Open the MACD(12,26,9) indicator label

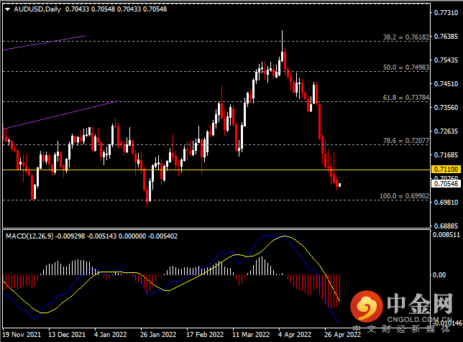[29, 236]
